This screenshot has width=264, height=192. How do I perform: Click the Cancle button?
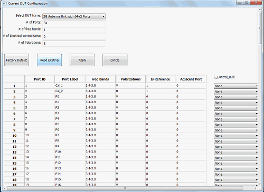(115, 60)
